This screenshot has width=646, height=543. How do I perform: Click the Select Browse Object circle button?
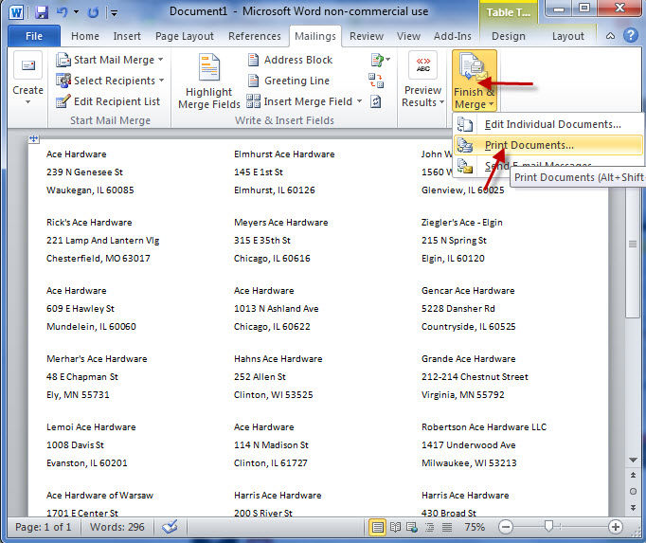click(x=633, y=491)
